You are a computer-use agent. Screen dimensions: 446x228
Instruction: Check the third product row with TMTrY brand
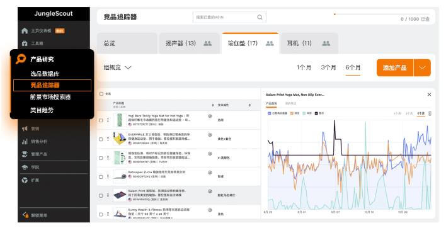101,158
